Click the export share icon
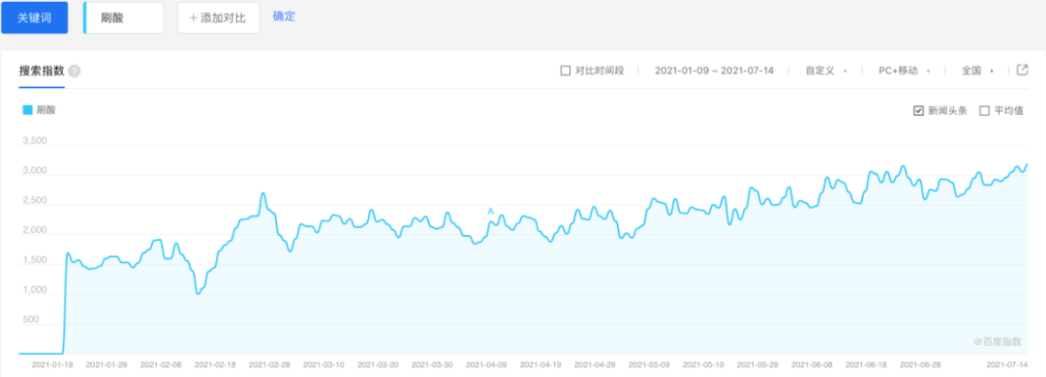Image resolution: width=1046 pixels, height=377 pixels. point(1022,70)
